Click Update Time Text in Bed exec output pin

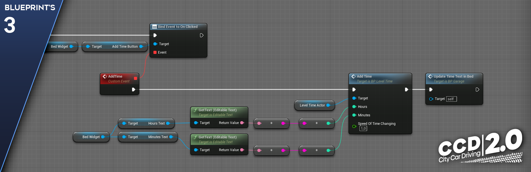click(x=477, y=90)
